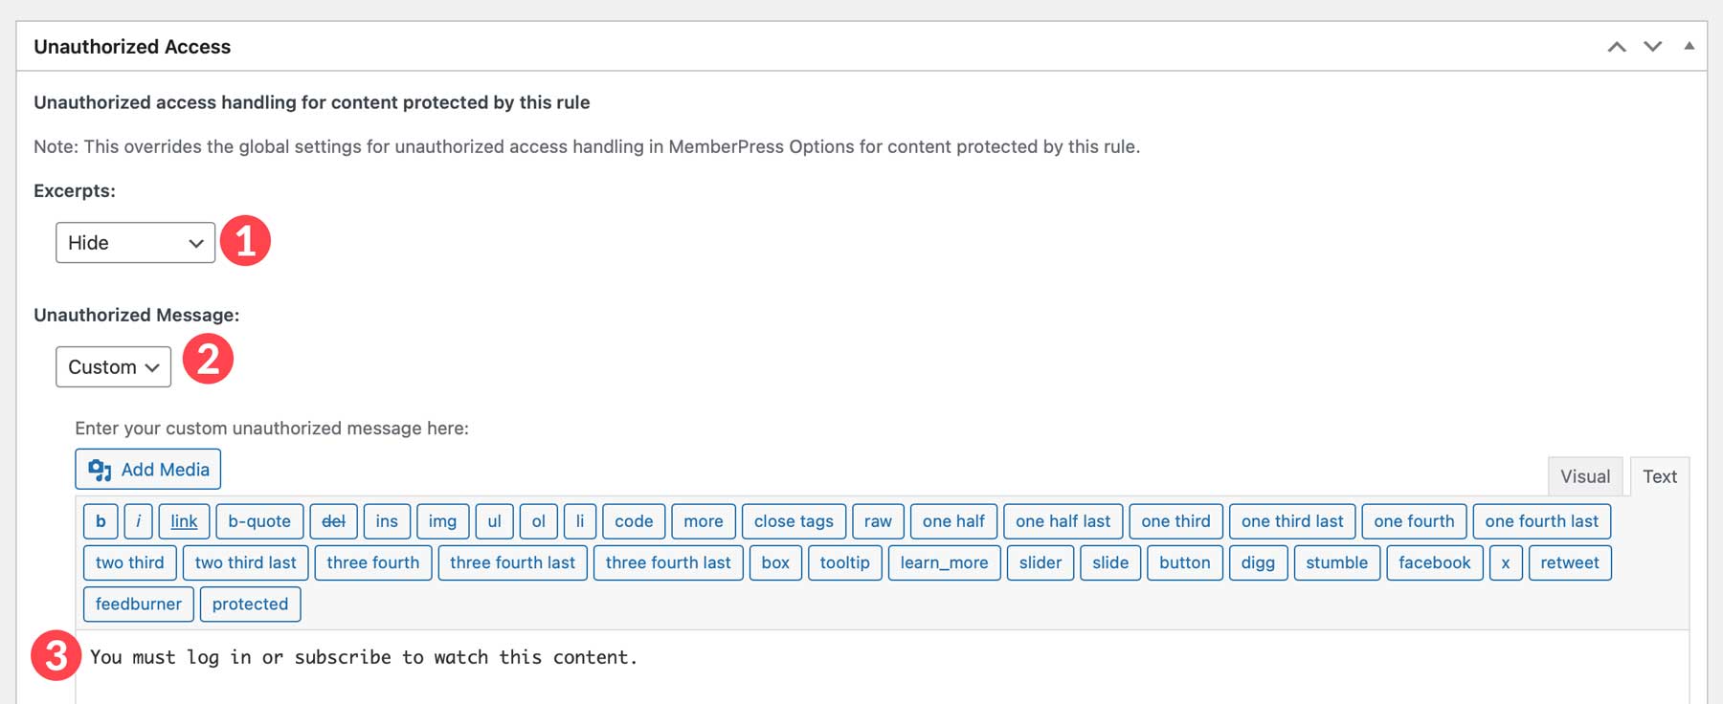Move Unauthorized Access panel up

pos(1617,47)
